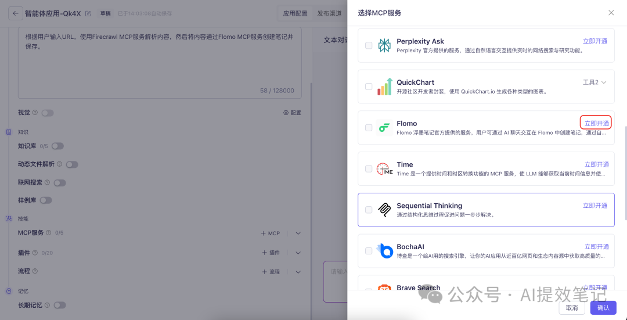Switch to the 发布渠道 tab
The width and height of the screenshot is (627, 320).
point(329,13)
